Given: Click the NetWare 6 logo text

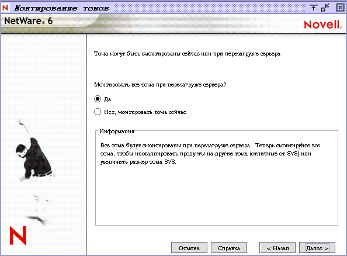Looking at the screenshot, I should (28, 21).
